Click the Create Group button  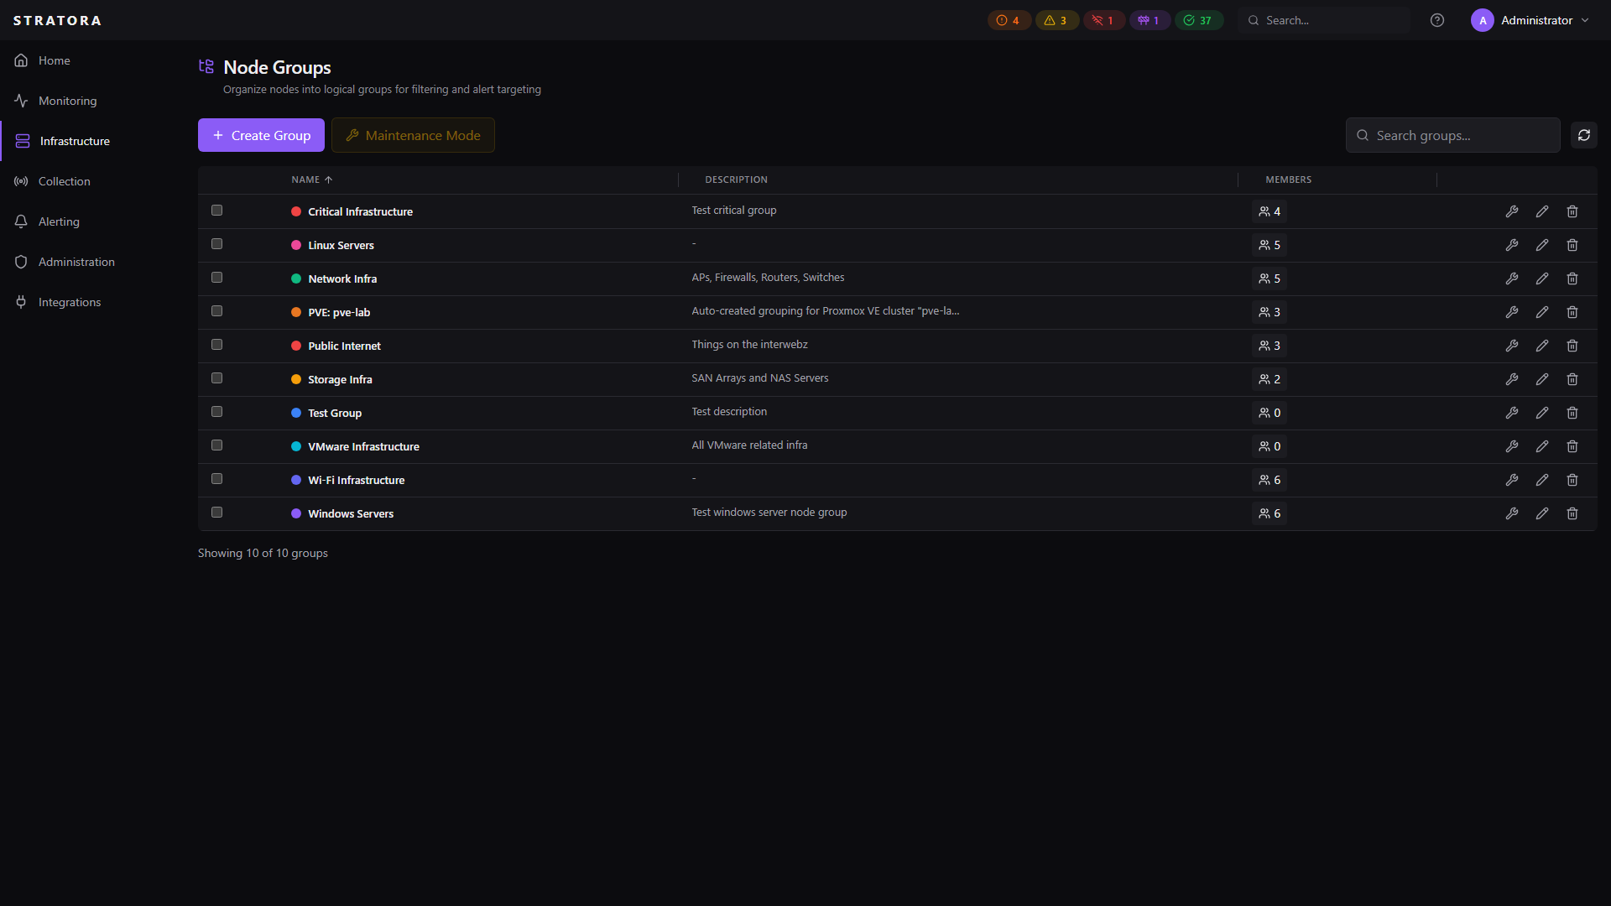(x=261, y=135)
